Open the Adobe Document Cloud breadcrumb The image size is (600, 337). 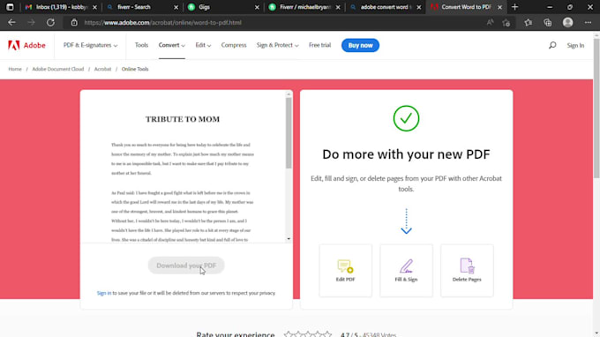(57, 69)
